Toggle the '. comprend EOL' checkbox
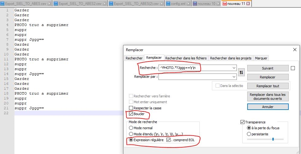 click(x=168, y=140)
